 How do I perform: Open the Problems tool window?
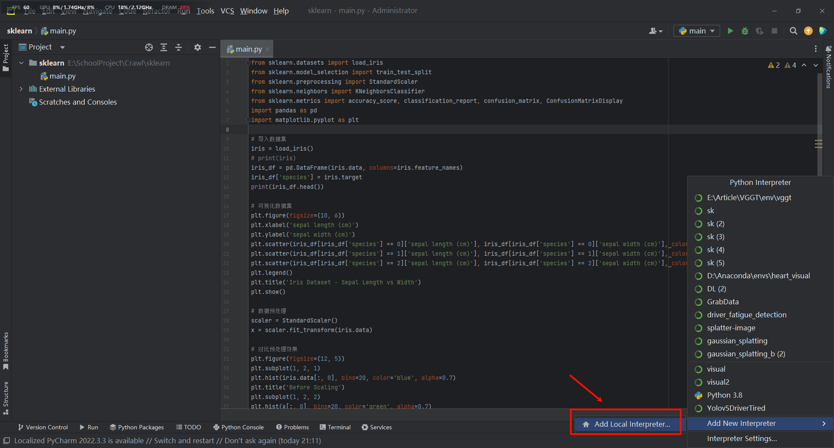pyautogui.click(x=292, y=427)
